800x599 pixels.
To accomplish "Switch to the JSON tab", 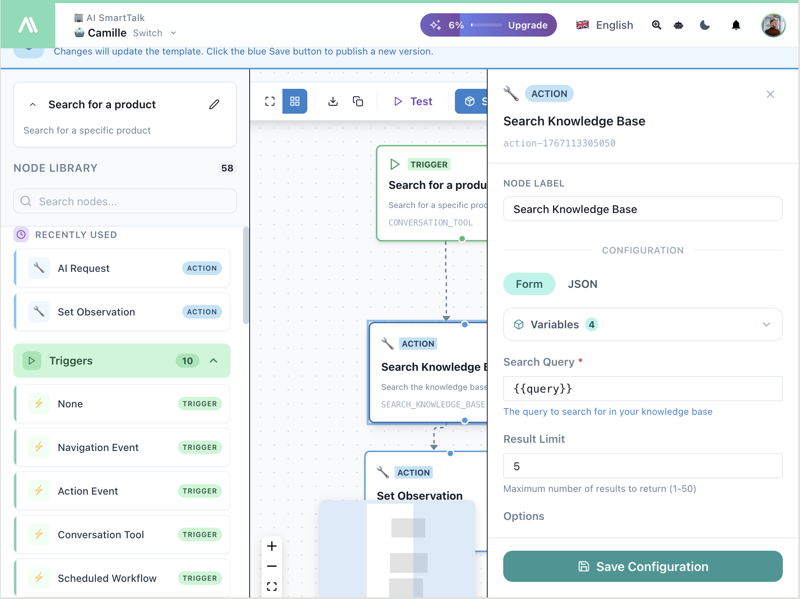I will (582, 284).
